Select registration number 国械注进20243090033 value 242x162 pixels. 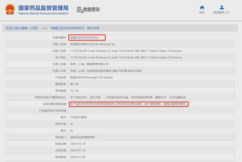click(85, 37)
